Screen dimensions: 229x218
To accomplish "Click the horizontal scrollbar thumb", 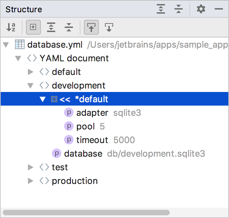I will (x=86, y=213).
